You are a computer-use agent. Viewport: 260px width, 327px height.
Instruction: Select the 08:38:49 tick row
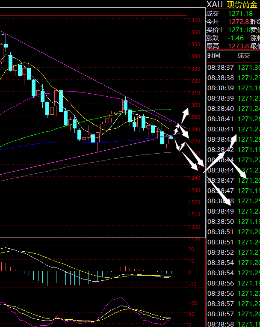tap(233, 211)
